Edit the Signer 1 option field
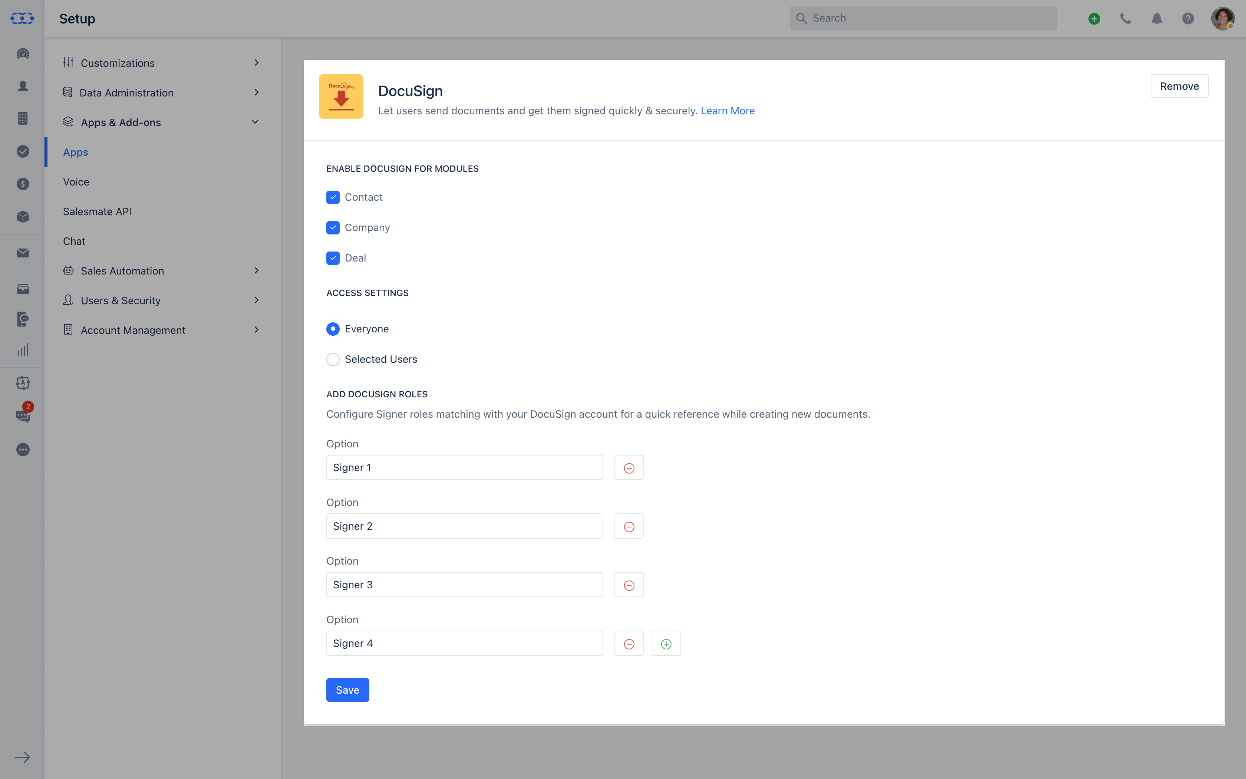This screenshot has height=779, width=1246. coord(464,468)
